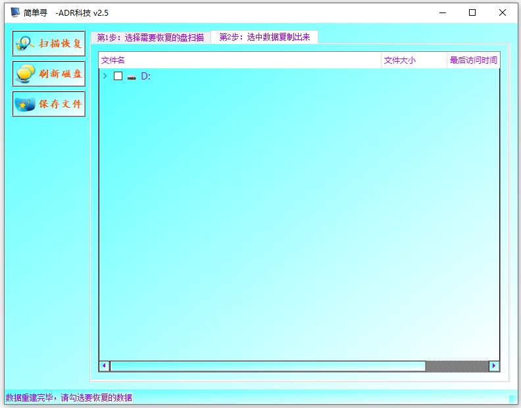Image resolution: width=521 pixels, height=408 pixels.
Task: Click the horizontal scrollbar left arrow
Action: (x=104, y=366)
